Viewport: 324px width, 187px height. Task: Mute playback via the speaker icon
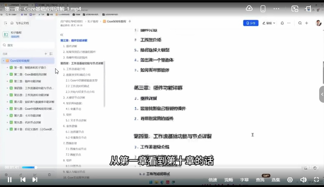tap(303, 179)
